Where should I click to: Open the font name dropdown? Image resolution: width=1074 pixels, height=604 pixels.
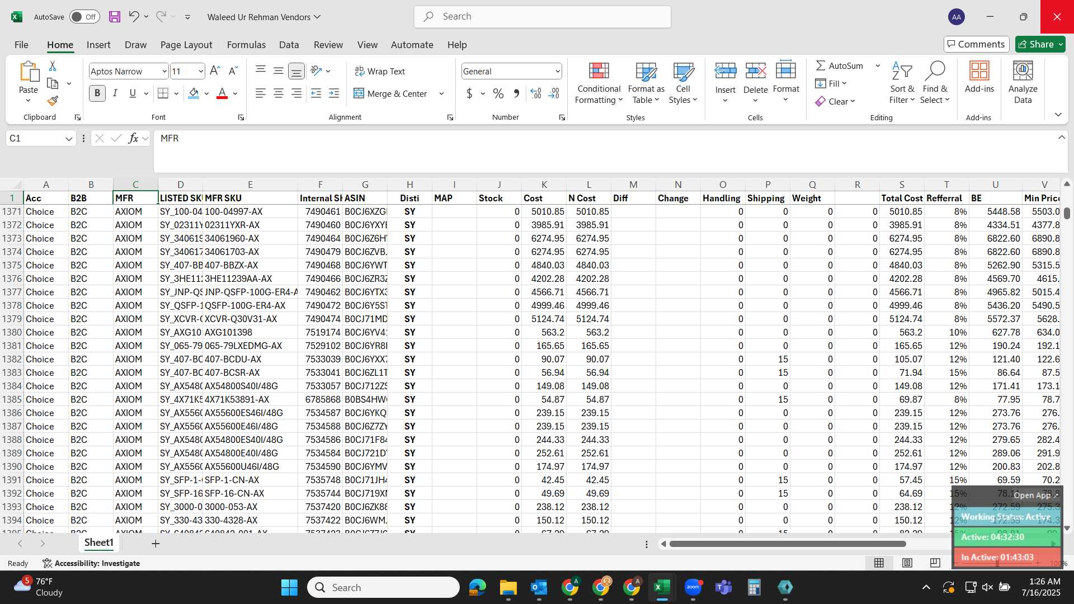click(164, 72)
